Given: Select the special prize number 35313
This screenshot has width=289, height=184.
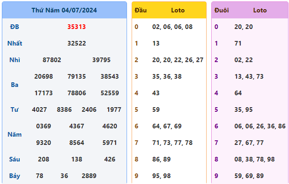Looking at the screenshot, I should (x=76, y=27).
